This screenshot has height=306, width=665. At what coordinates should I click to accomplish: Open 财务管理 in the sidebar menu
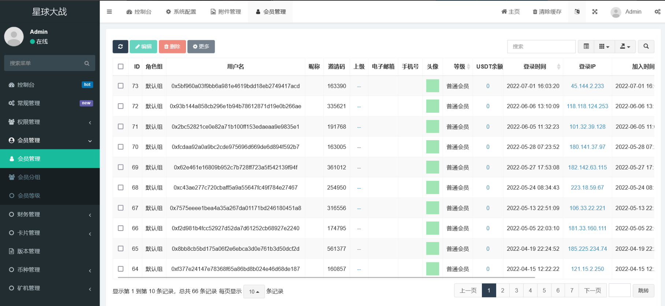point(50,214)
